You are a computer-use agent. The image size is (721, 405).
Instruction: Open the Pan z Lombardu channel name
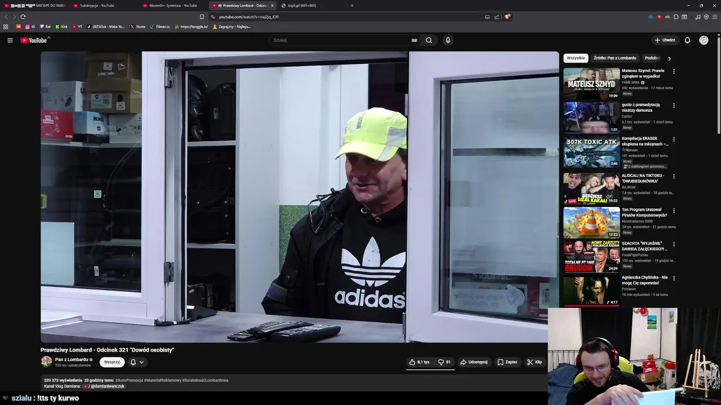click(72, 359)
